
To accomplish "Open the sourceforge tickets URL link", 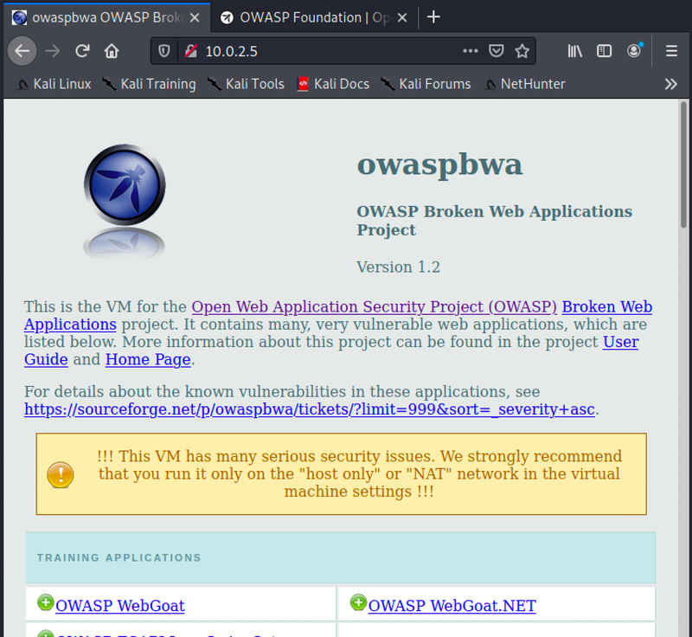I will pos(310,409).
